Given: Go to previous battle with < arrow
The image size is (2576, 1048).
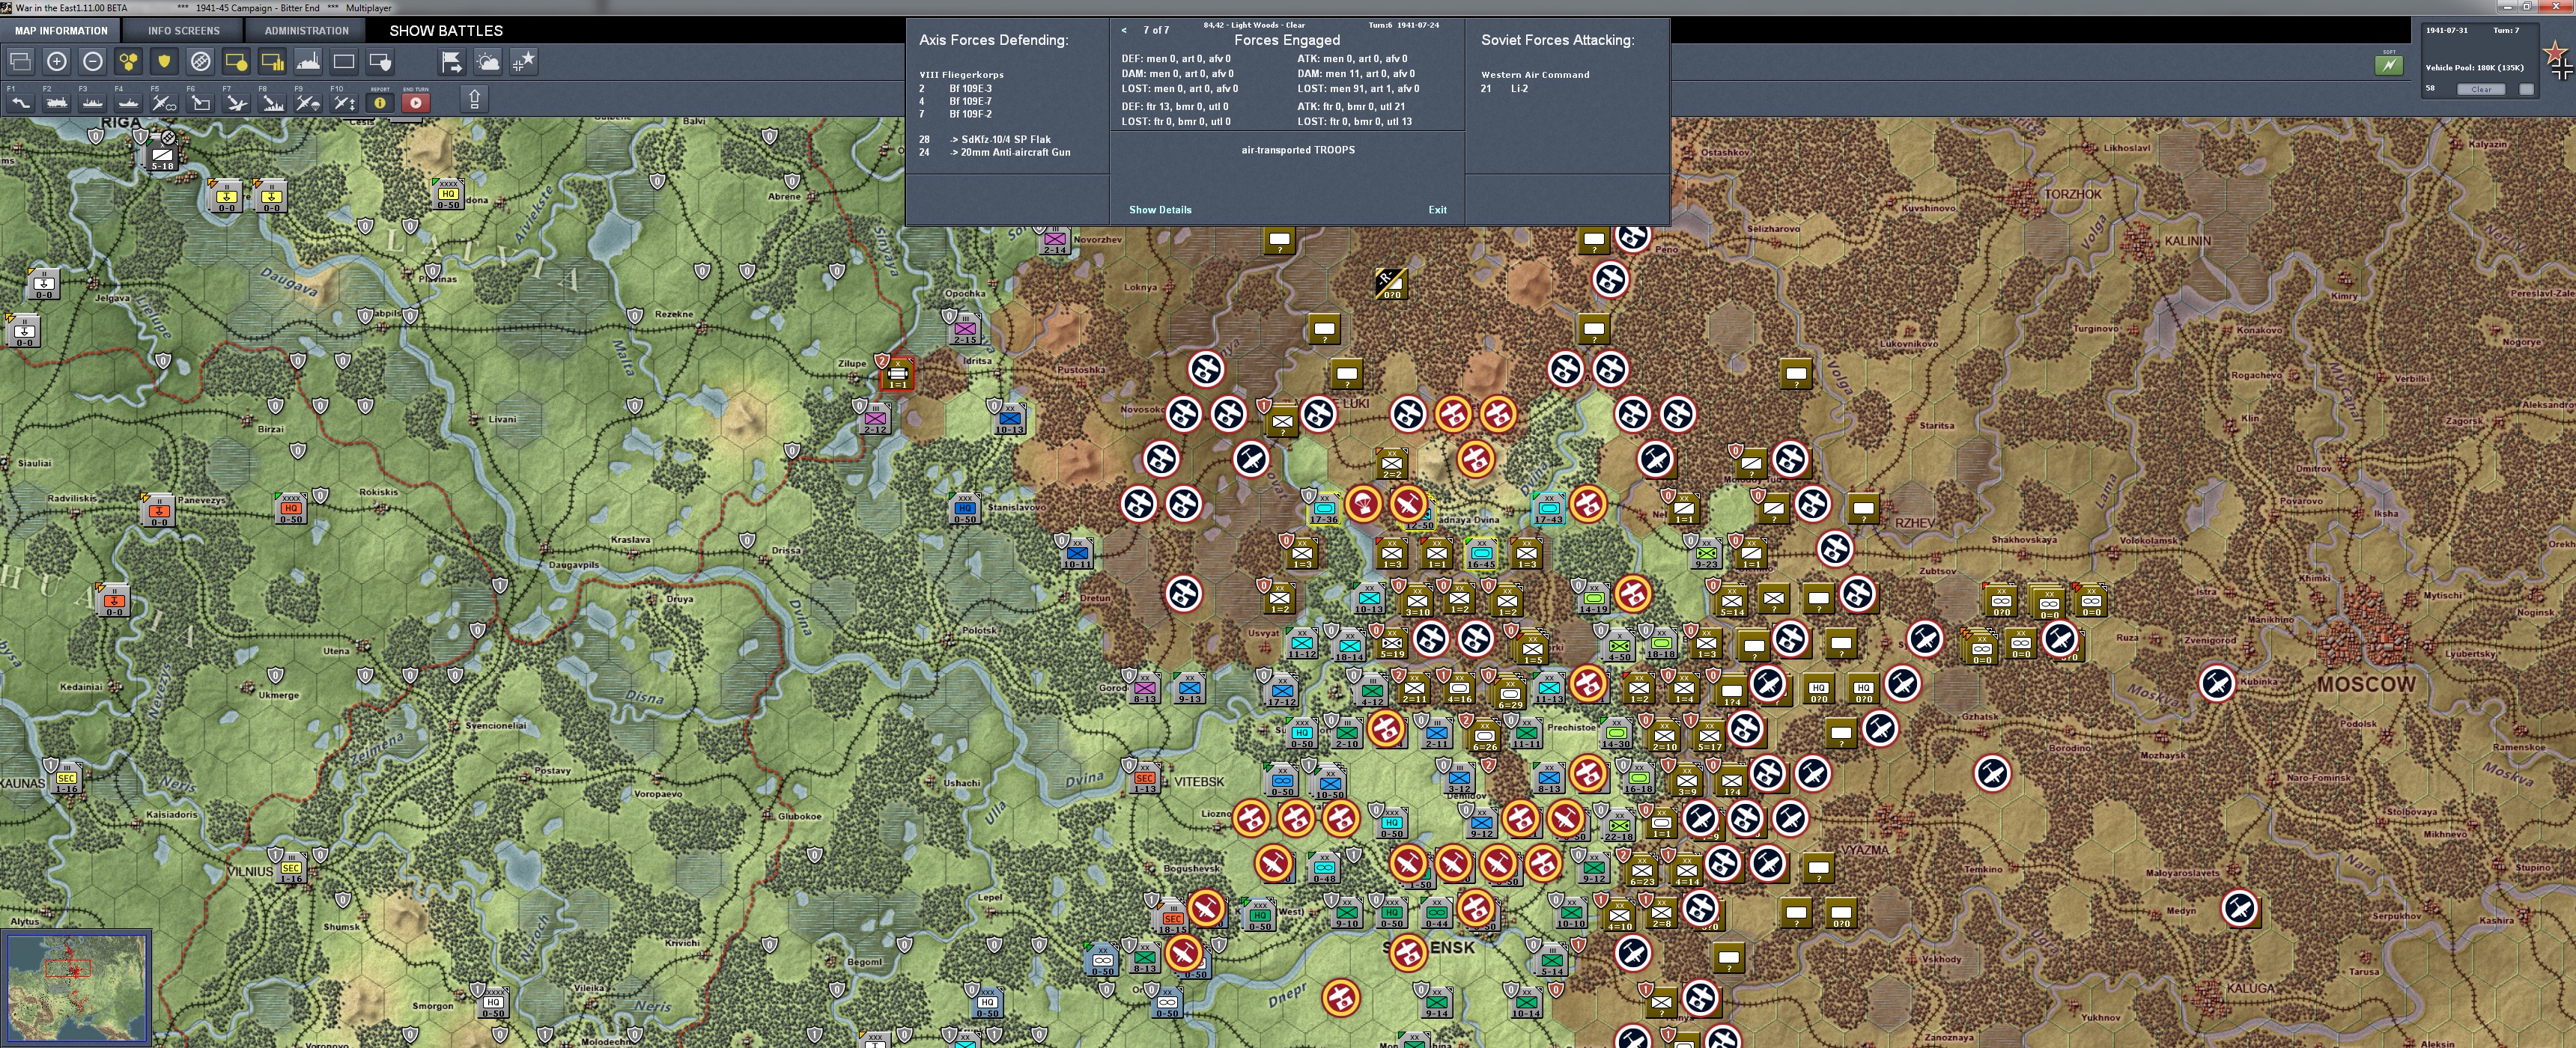Looking at the screenshot, I should (1124, 30).
